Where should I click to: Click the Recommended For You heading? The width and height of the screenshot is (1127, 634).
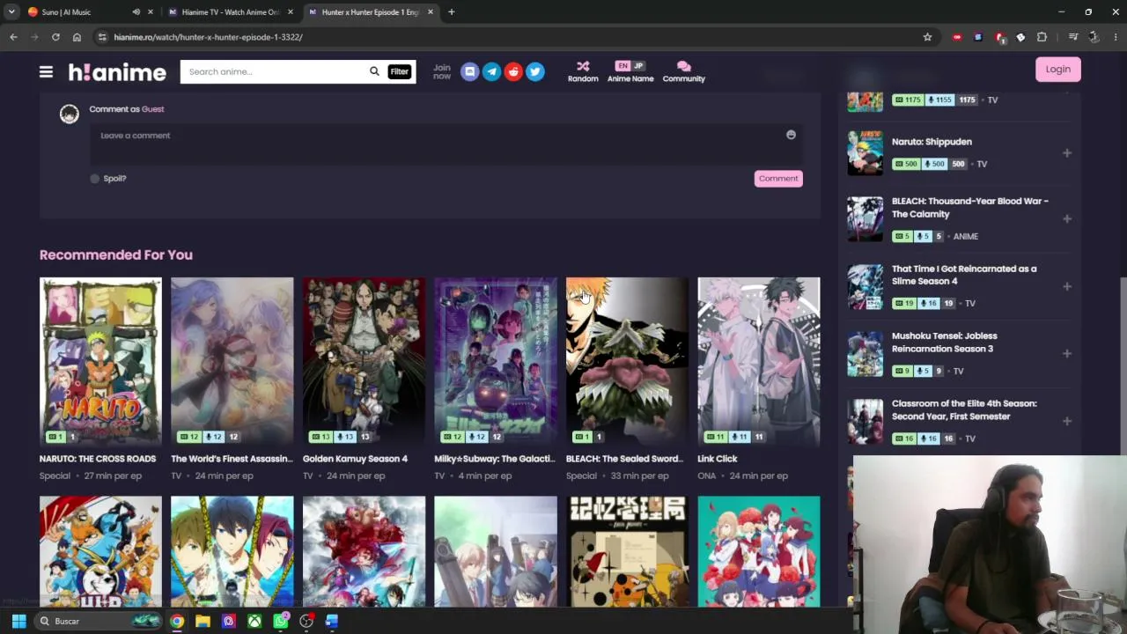point(116,254)
